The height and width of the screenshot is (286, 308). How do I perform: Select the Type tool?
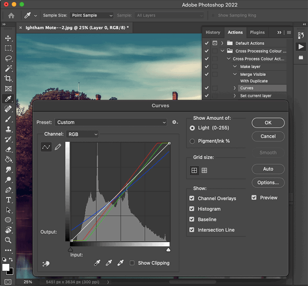click(x=8, y=200)
